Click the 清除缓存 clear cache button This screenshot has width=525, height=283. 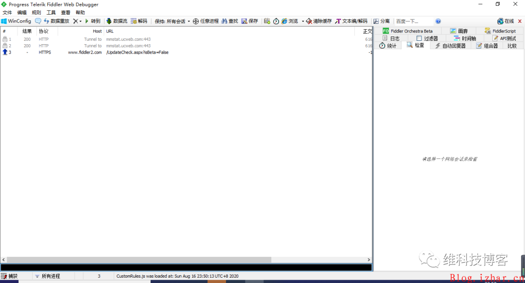319,21
